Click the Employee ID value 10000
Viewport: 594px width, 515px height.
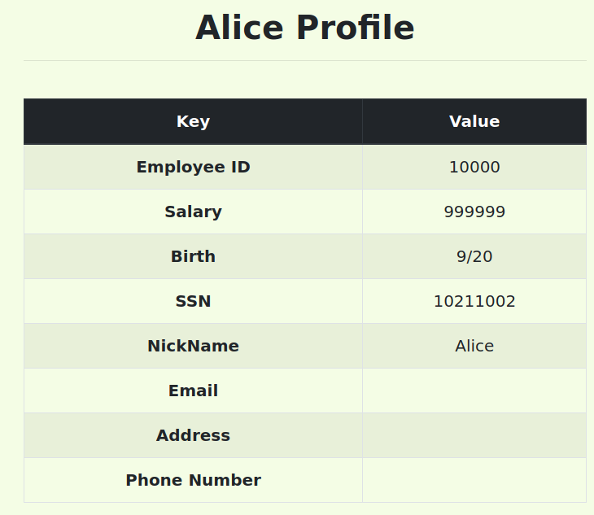[474, 168]
